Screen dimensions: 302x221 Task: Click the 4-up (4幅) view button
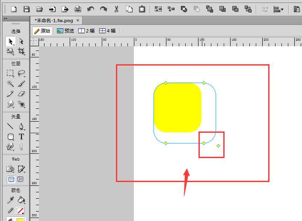tap(107, 31)
